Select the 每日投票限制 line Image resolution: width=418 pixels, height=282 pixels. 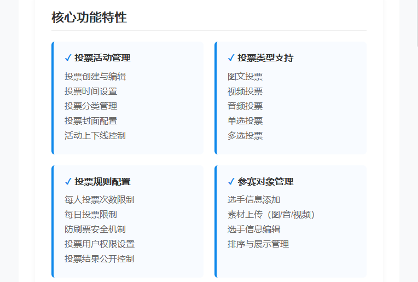tap(91, 215)
